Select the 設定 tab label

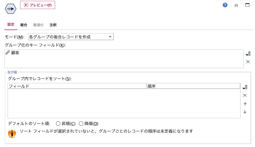pos(11,25)
